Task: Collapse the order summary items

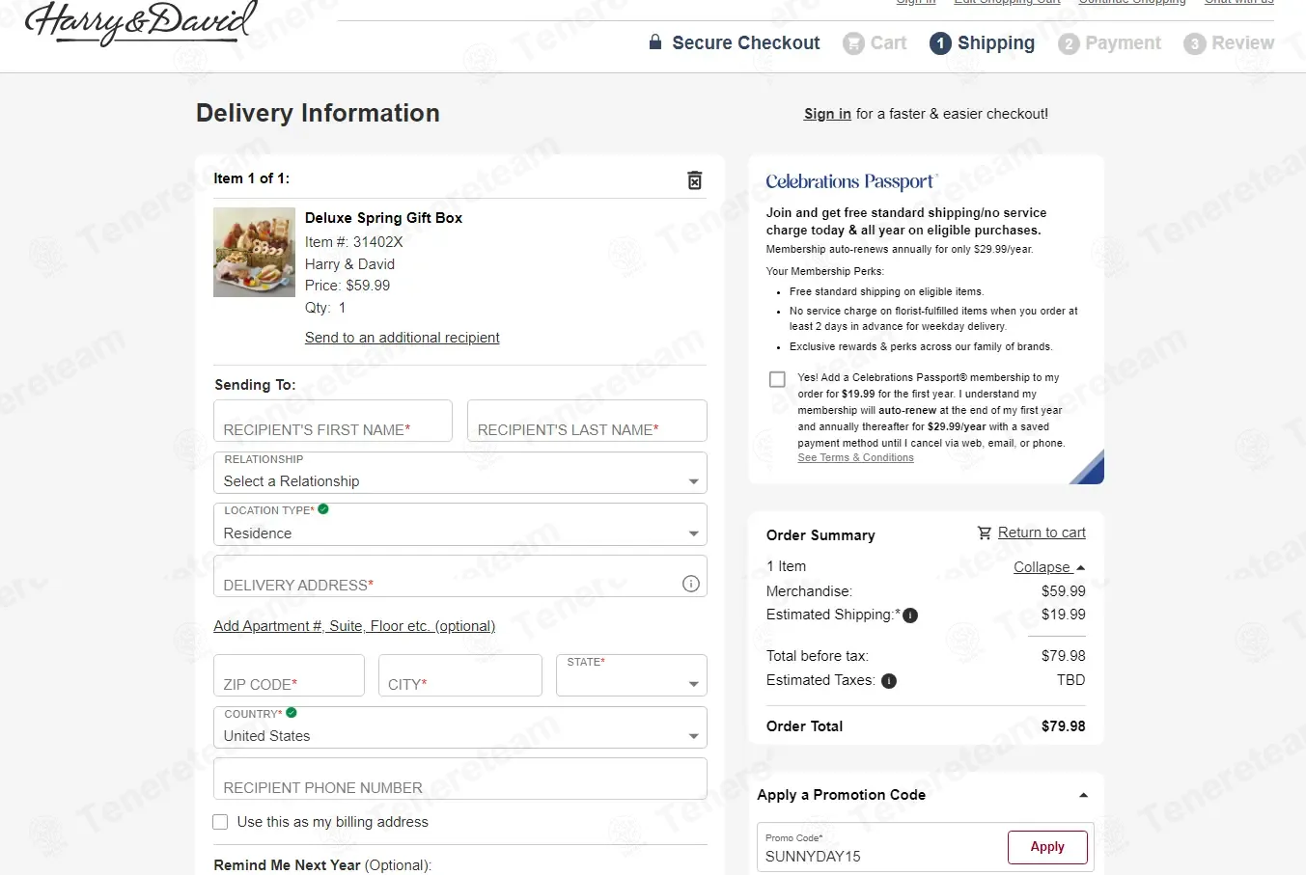Action: [1049, 567]
